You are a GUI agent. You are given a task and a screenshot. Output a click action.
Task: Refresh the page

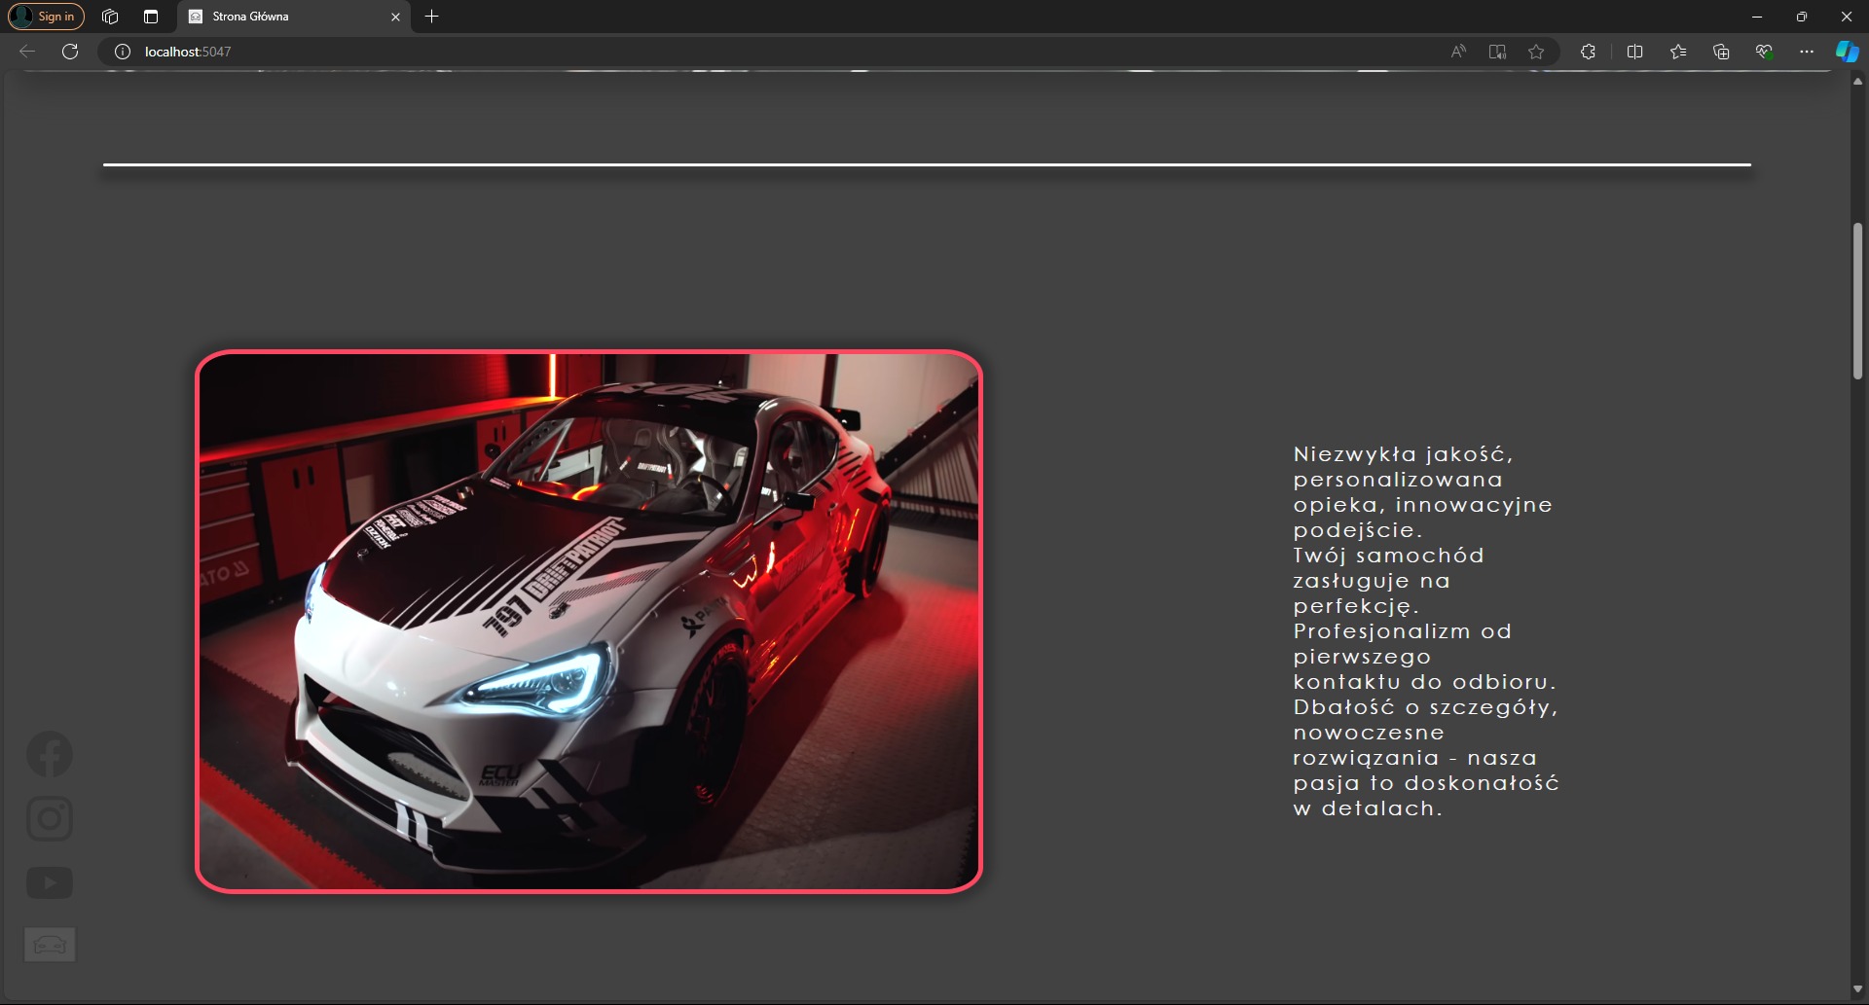(x=70, y=52)
